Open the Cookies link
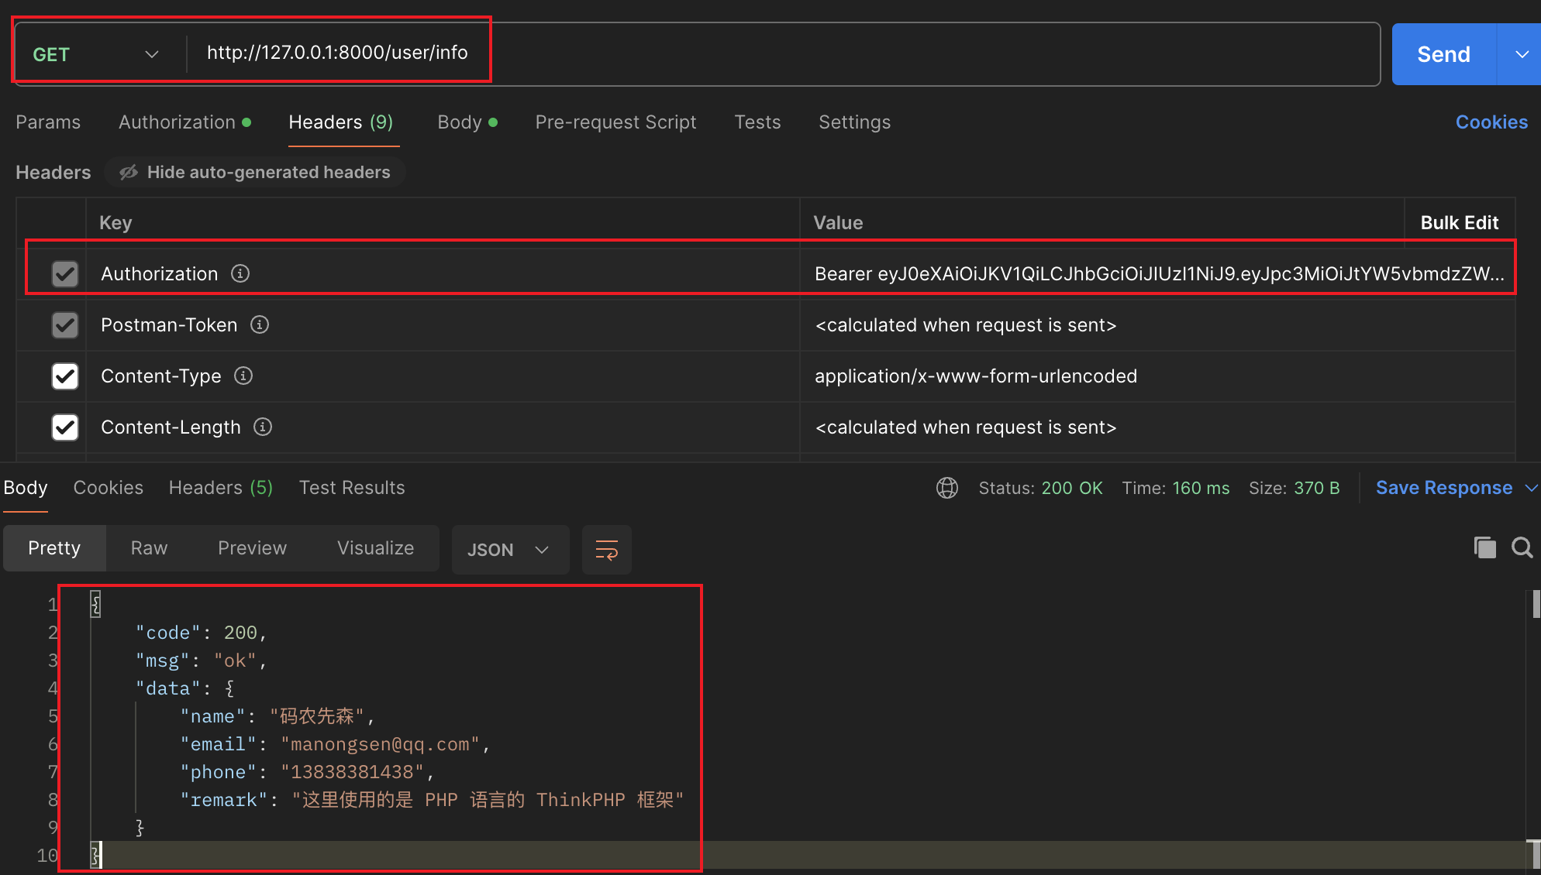This screenshot has width=1541, height=875. pyautogui.click(x=1491, y=122)
